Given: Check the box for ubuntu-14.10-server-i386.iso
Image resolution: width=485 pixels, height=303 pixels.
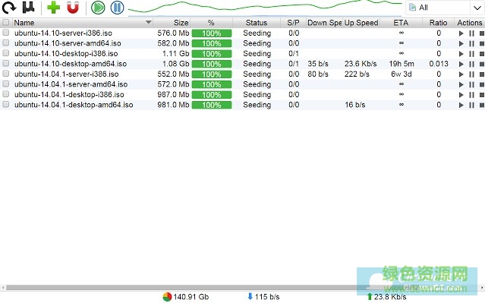Looking at the screenshot, I should (5, 33).
